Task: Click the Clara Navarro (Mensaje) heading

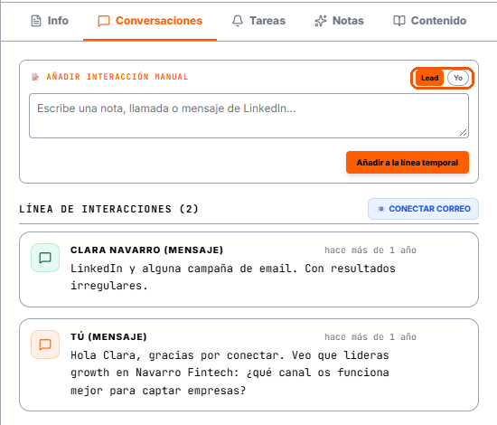Action: point(146,250)
